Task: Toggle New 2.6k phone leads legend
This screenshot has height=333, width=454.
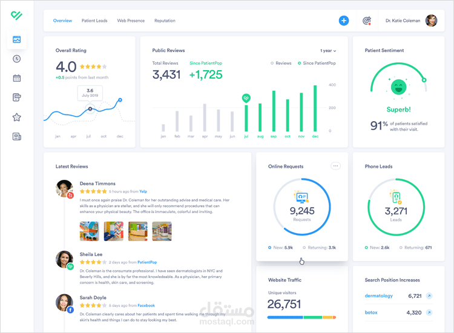Action: pos(377,248)
